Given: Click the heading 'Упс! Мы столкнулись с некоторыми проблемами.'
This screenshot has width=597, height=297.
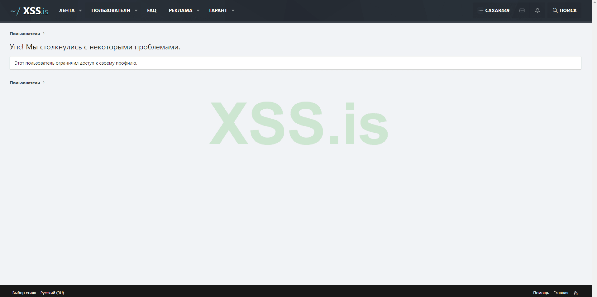Looking at the screenshot, I should (x=95, y=47).
